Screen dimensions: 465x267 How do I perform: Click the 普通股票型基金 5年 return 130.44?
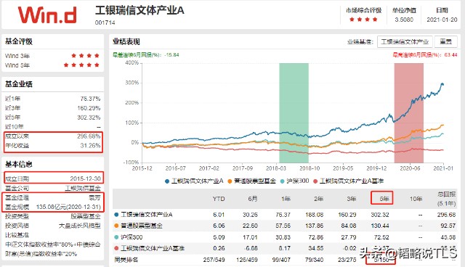380,226
